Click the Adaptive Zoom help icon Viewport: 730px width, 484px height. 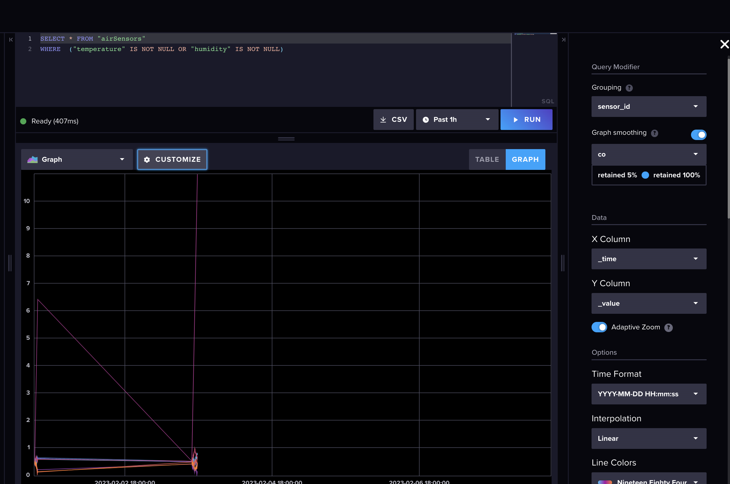coord(669,327)
